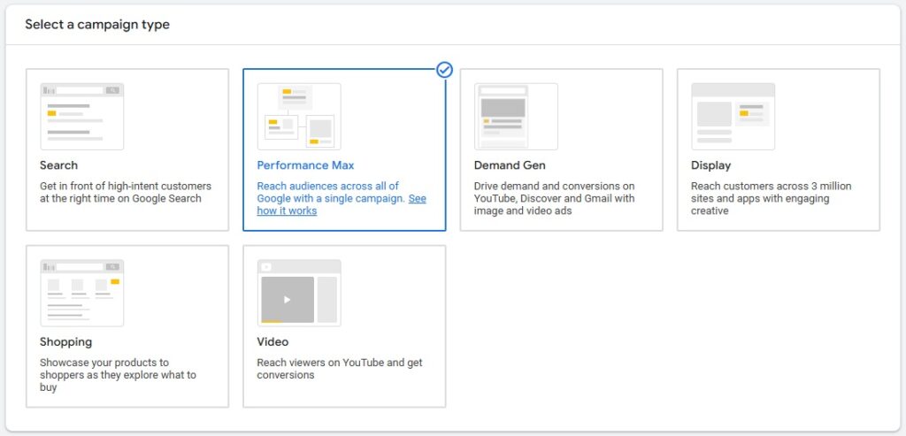Click the Demand Gen campaign illustration

click(516, 117)
